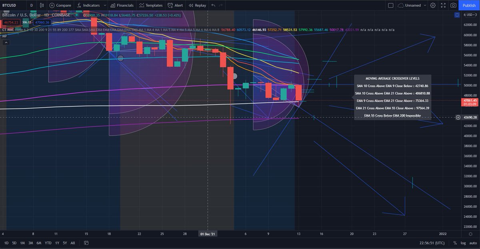Viewport: 480px width, 249px height.
Task: Click the Moving Average Crossover Levels table header
Action: 392,79
